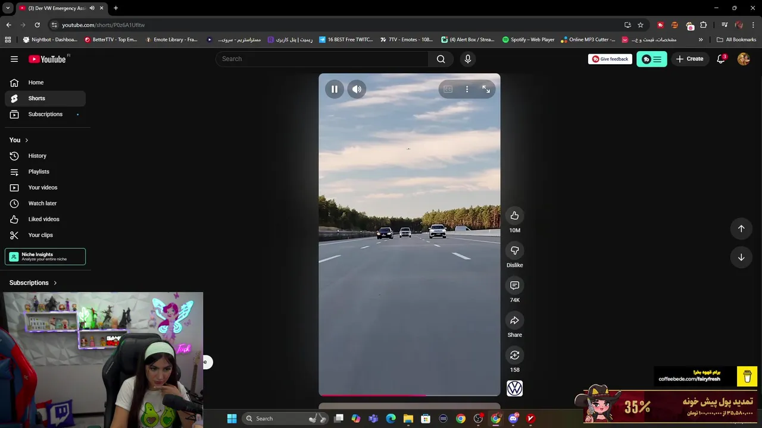Toggle the YouTube guide hamburger menu
Image resolution: width=762 pixels, height=428 pixels.
(x=14, y=59)
